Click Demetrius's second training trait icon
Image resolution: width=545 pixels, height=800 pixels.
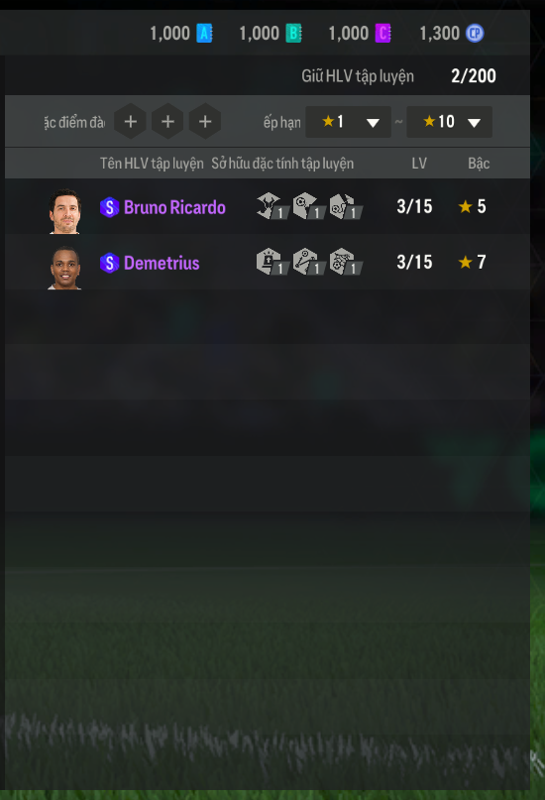309,262
